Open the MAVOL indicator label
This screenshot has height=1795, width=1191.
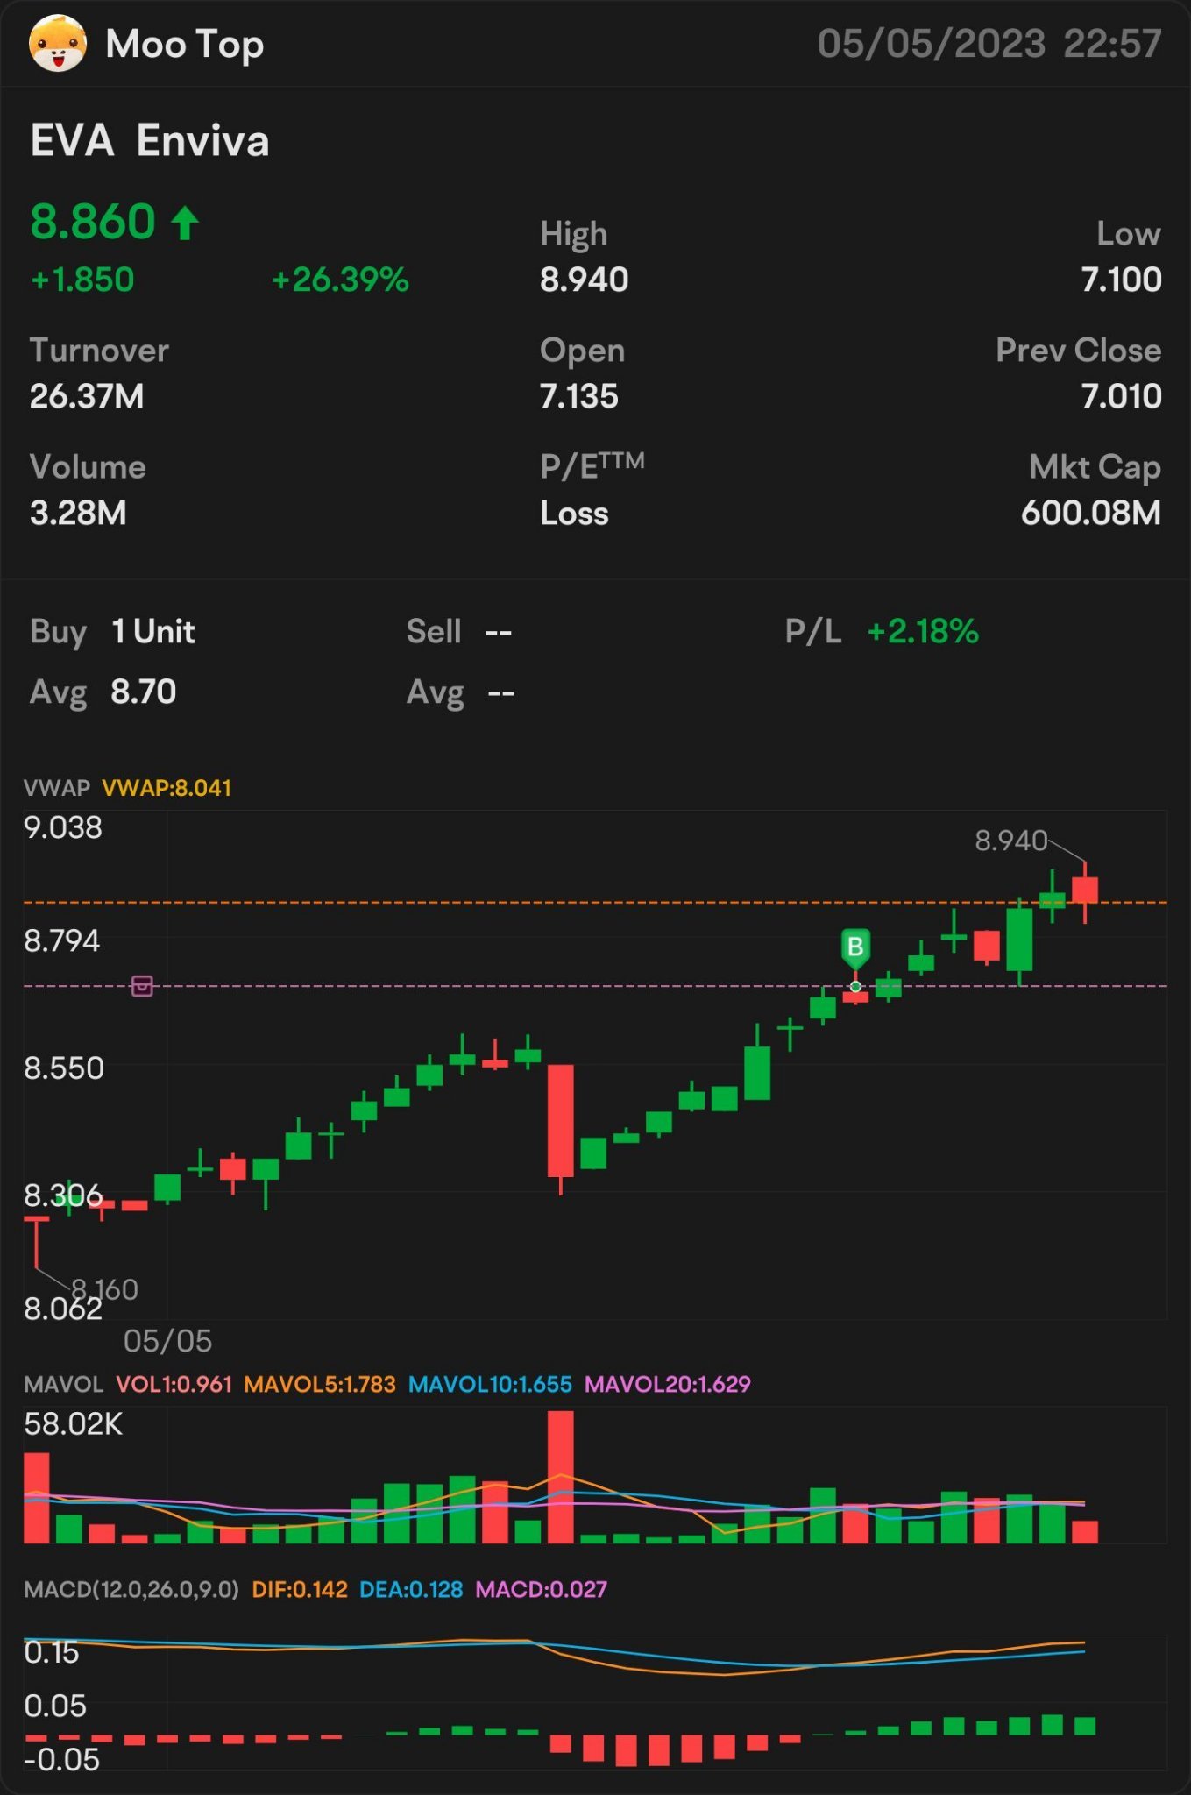click(63, 1384)
